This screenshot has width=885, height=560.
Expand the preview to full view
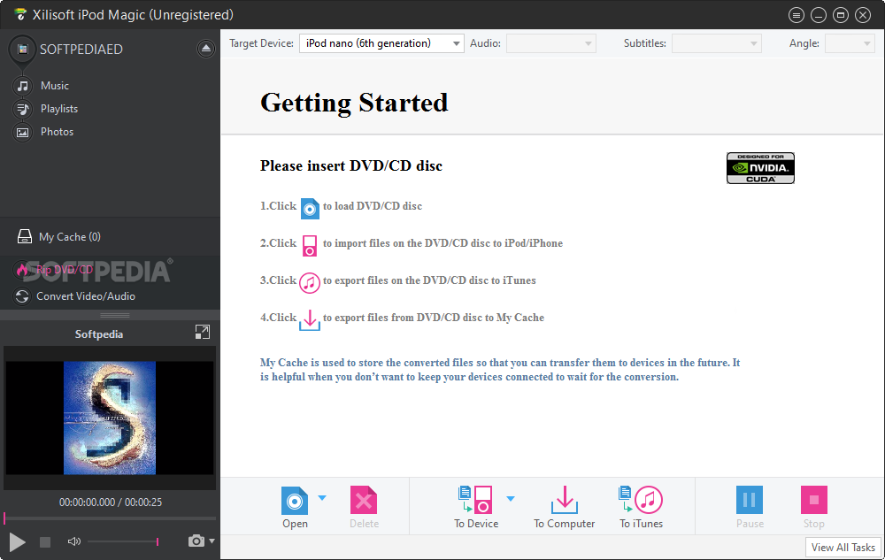pos(202,332)
